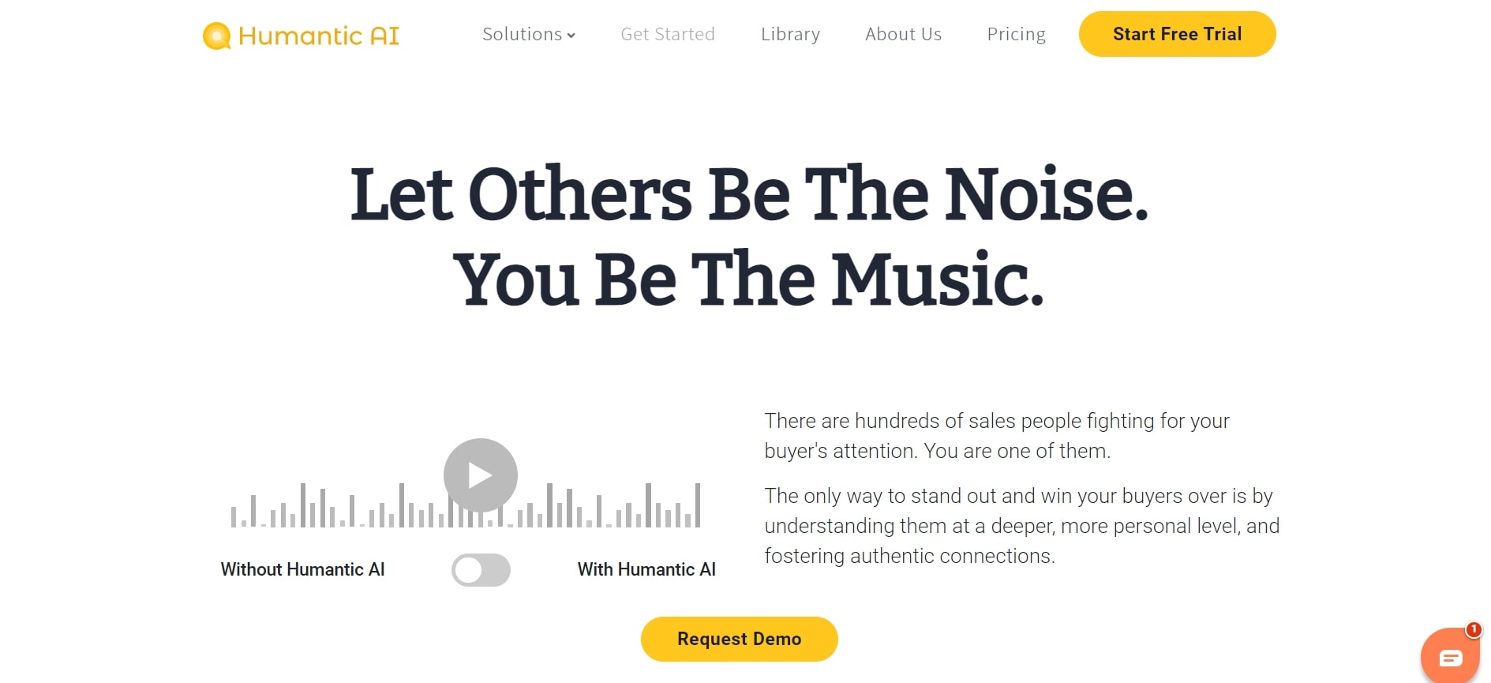Open the Library nav link

[x=790, y=35]
